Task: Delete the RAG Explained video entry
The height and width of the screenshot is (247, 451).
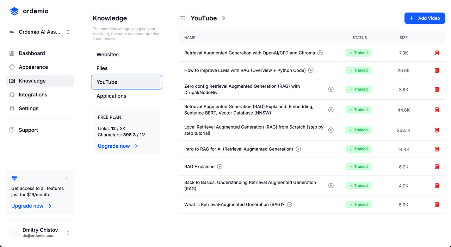Action: click(x=437, y=167)
